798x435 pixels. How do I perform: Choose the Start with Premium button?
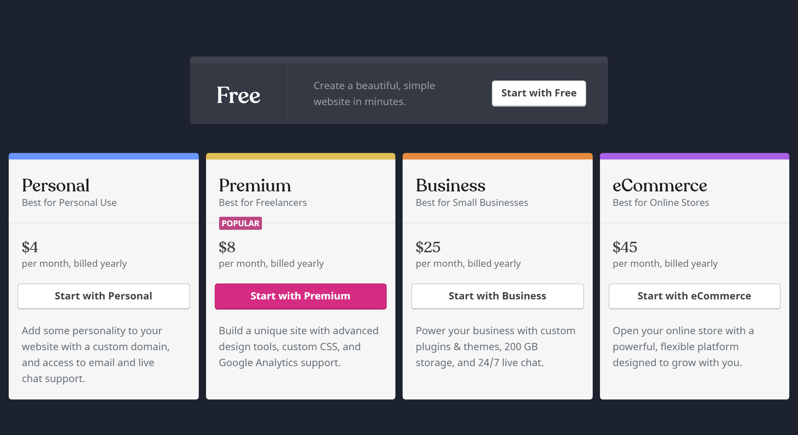click(x=300, y=296)
